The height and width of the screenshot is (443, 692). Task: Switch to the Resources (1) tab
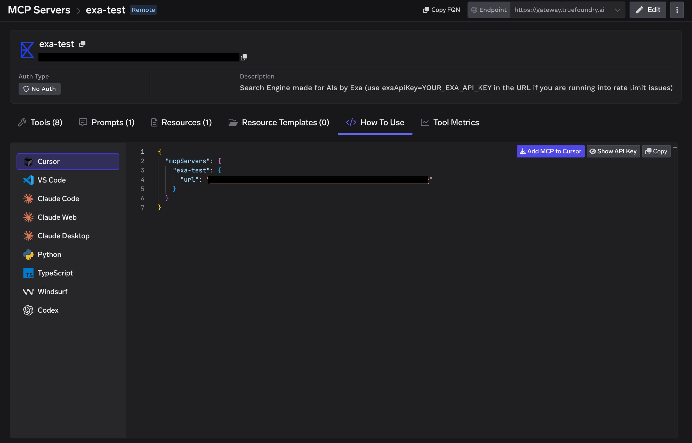click(x=181, y=123)
